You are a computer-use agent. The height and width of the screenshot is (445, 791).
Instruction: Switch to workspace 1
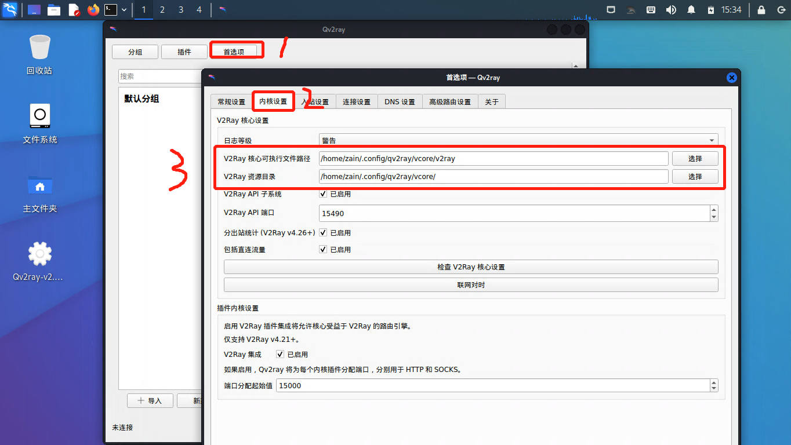coord(143,10)
